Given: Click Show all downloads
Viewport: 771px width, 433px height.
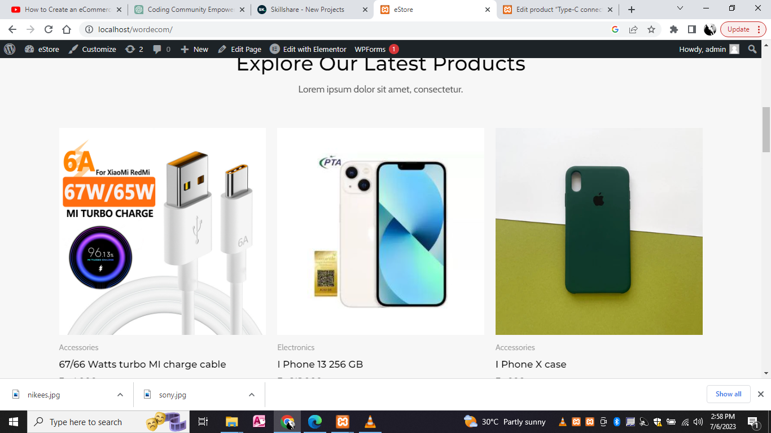Looking at the screenshot, I should click(x=728, y=394).
